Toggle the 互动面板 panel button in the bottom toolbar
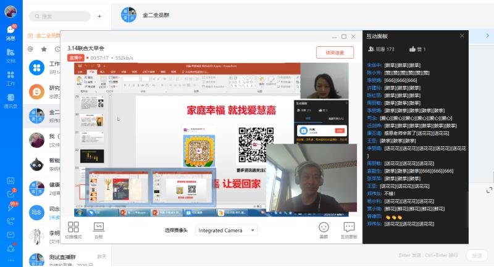Image resolution: width=494 pixels, height=267 pixels. pyautogui.click(x=349, y=230)
